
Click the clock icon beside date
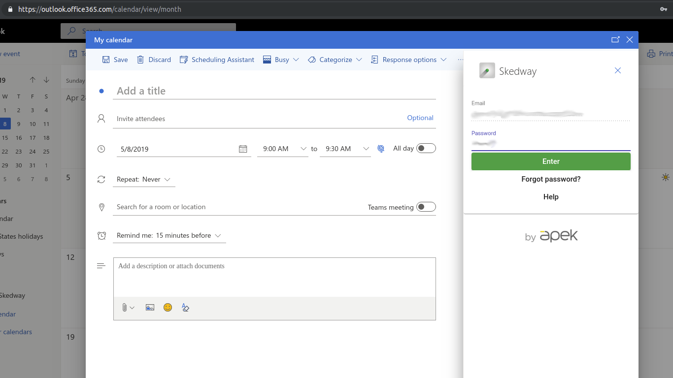pos(101,149)
